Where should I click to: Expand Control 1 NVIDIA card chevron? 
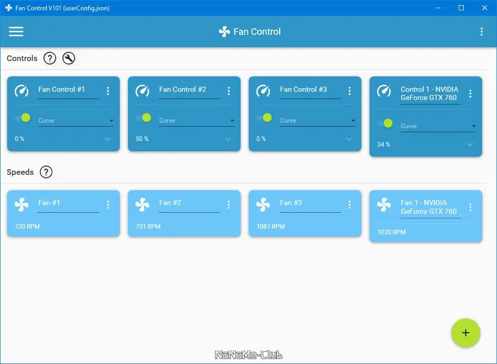pyautogui.click(x=470, y=145)
